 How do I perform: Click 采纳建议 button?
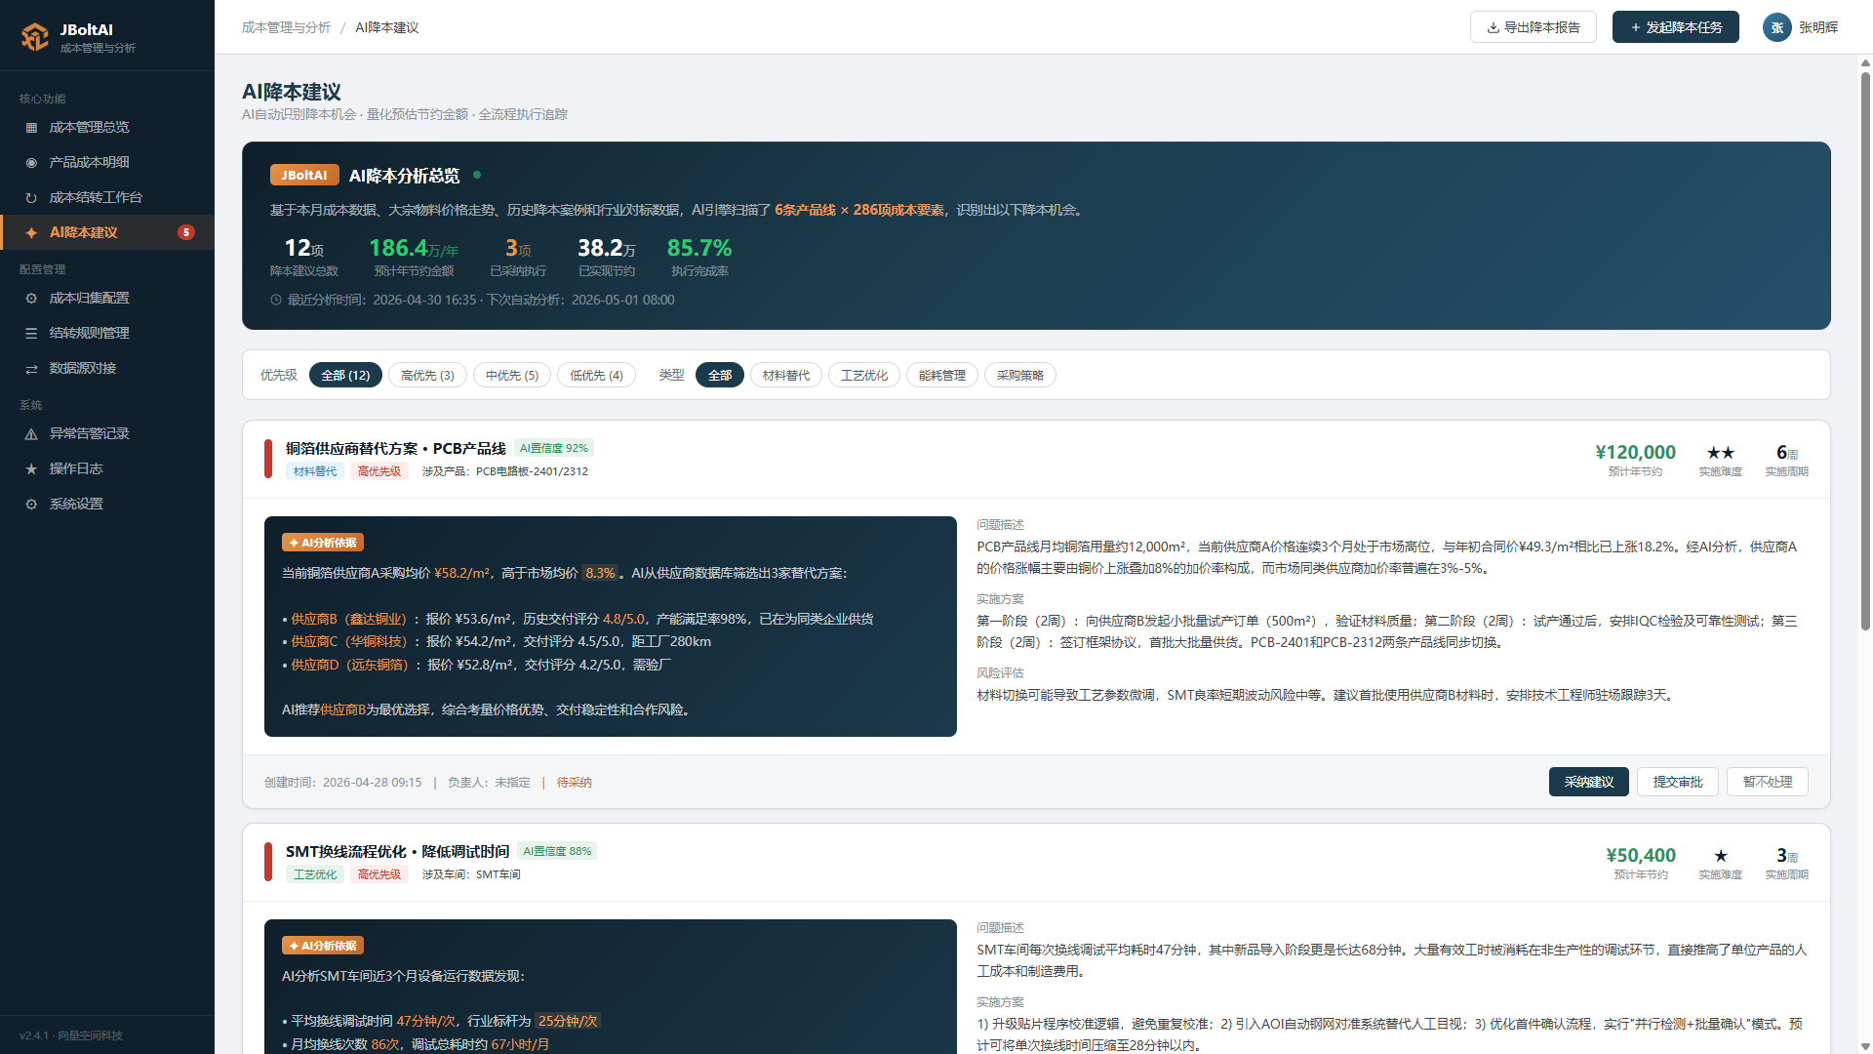(x=1589, y=782)
